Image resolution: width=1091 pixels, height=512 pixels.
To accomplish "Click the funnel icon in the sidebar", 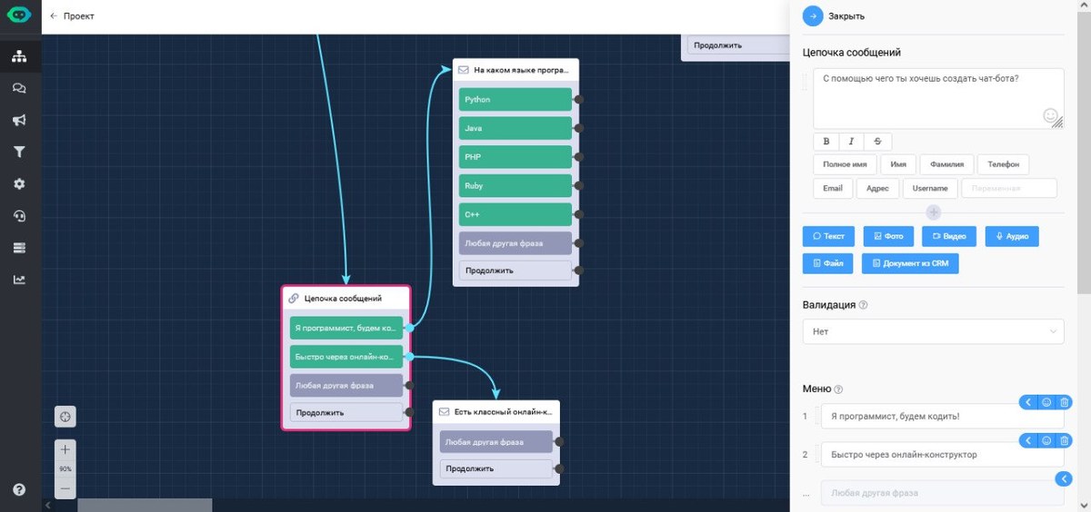I will click(19, 152).
